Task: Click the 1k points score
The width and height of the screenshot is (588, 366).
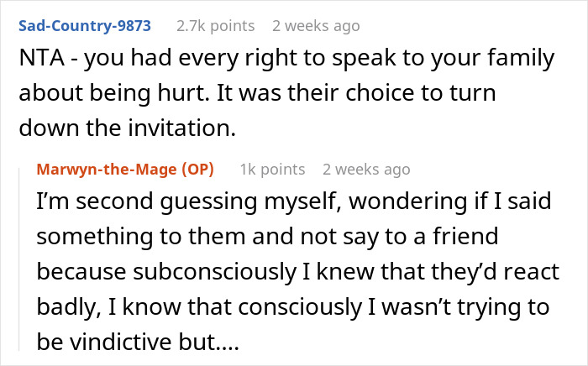Action: 274,169
